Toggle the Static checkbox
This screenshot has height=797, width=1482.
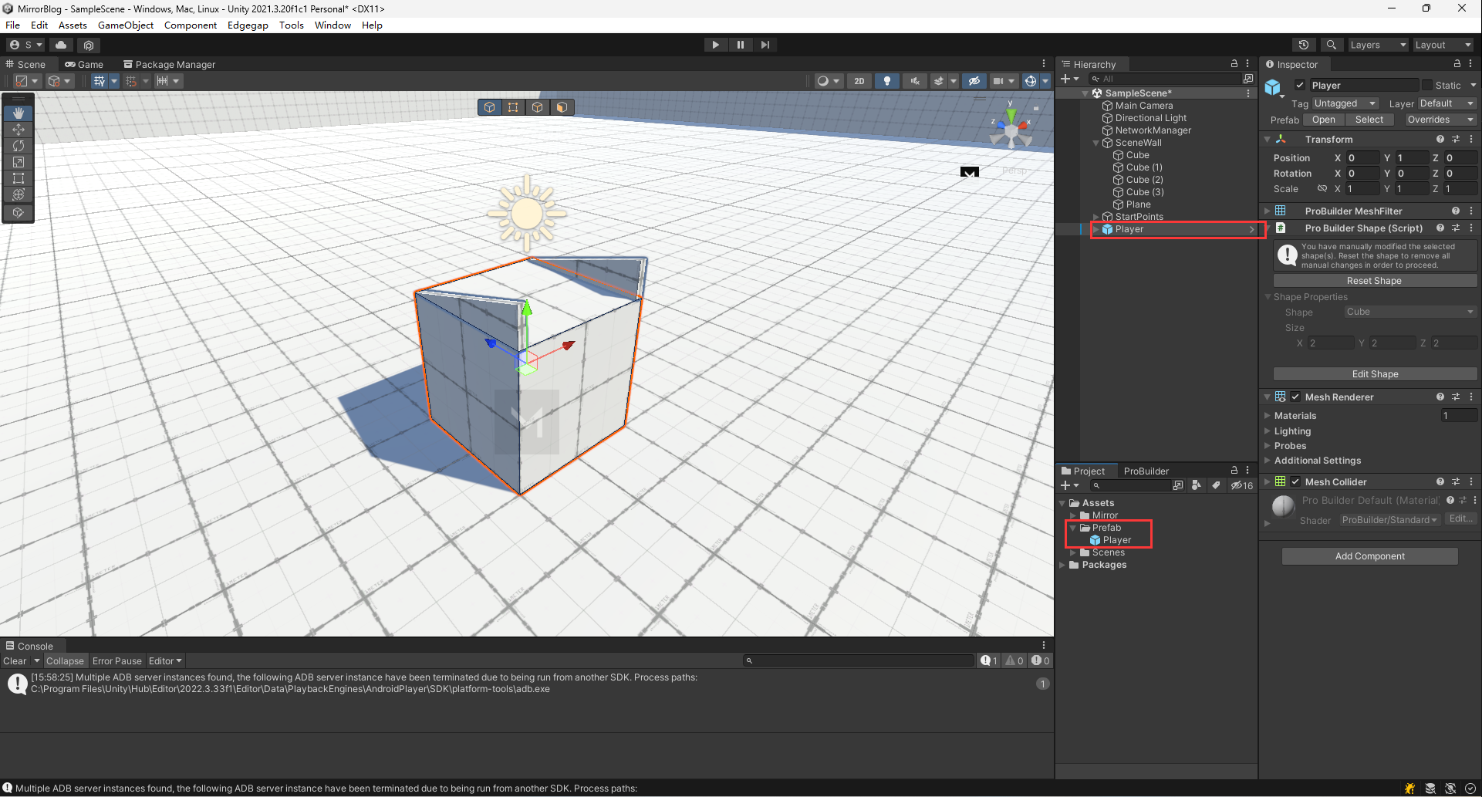(1427, 85)
